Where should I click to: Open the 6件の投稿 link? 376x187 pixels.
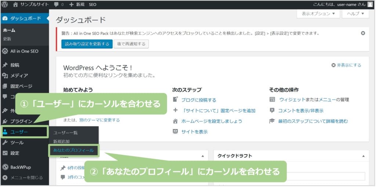click(76, 168)
